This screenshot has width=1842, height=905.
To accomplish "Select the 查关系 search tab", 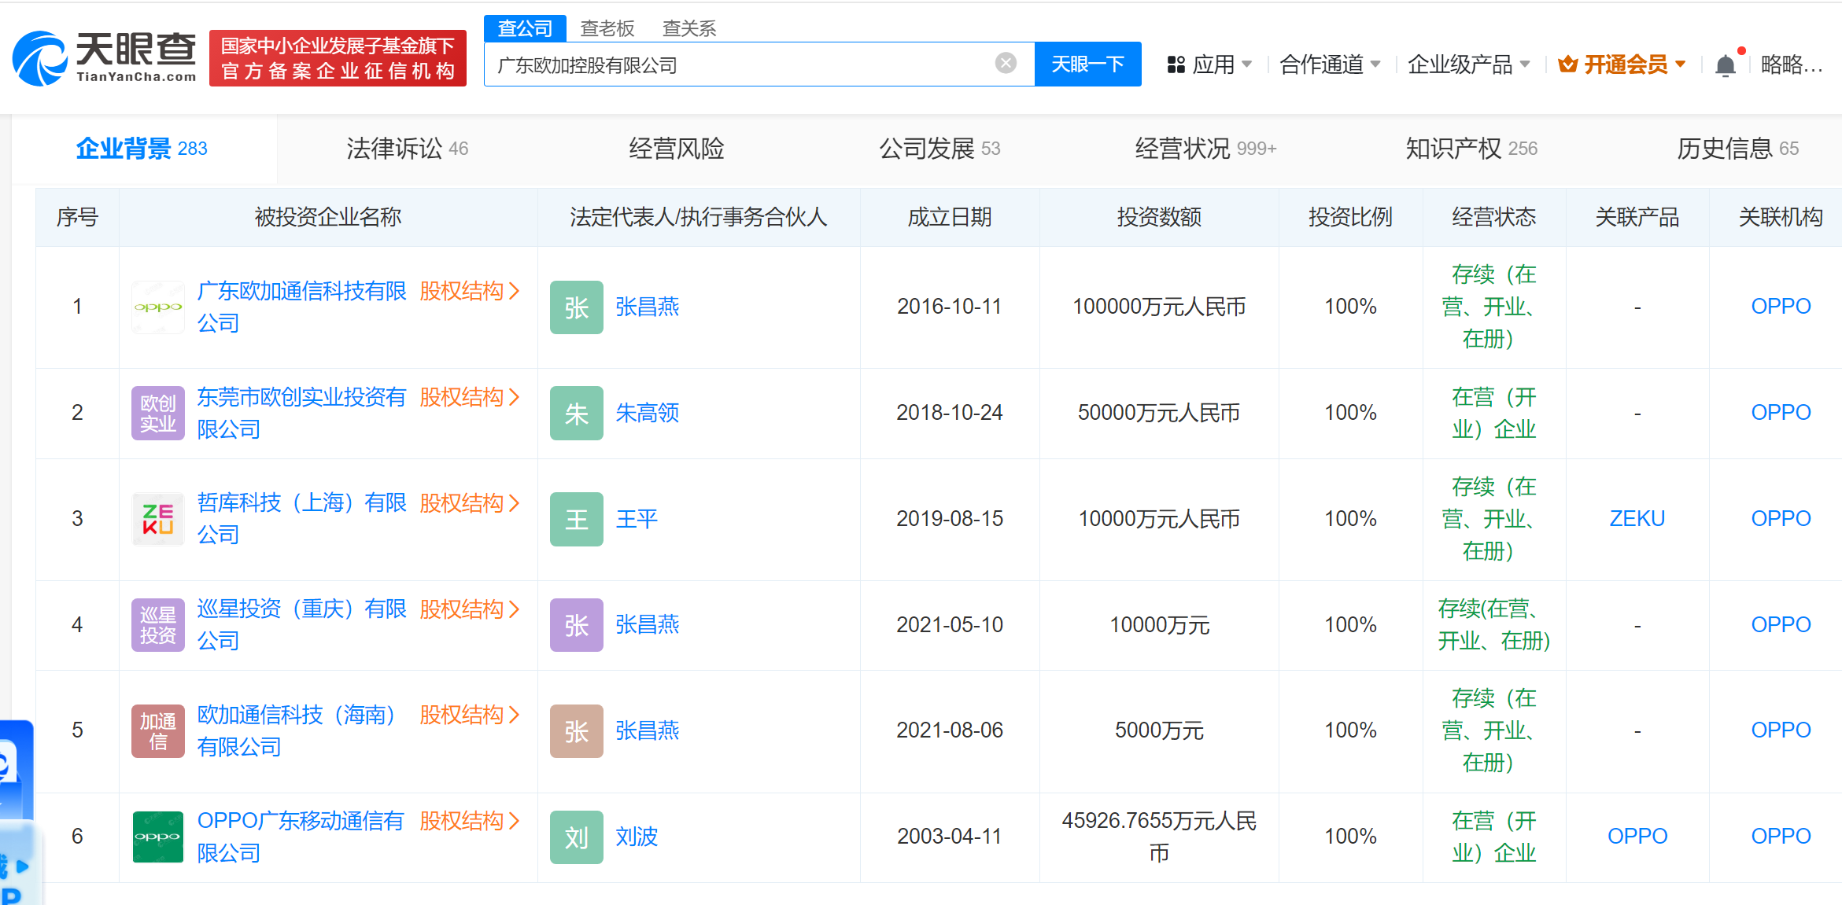I will [689, 28].
